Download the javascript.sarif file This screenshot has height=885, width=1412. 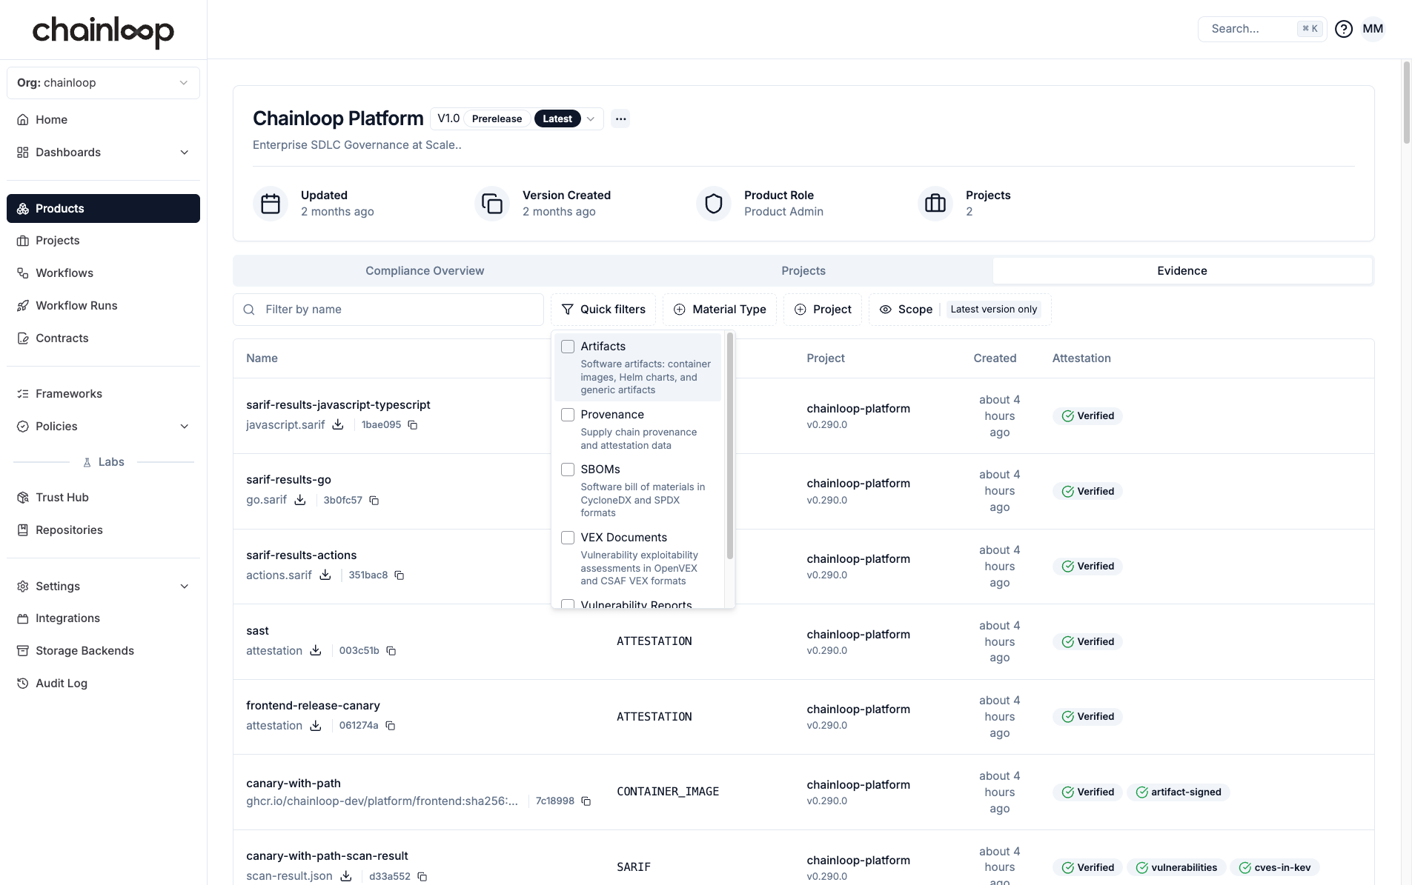[338, 424]
